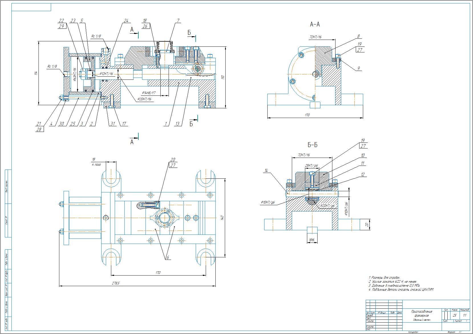Select the ЦИАТИМ lubrication technical note
Image resolution: width=473 pixels, height=334 pixels.
pos(401,290)
